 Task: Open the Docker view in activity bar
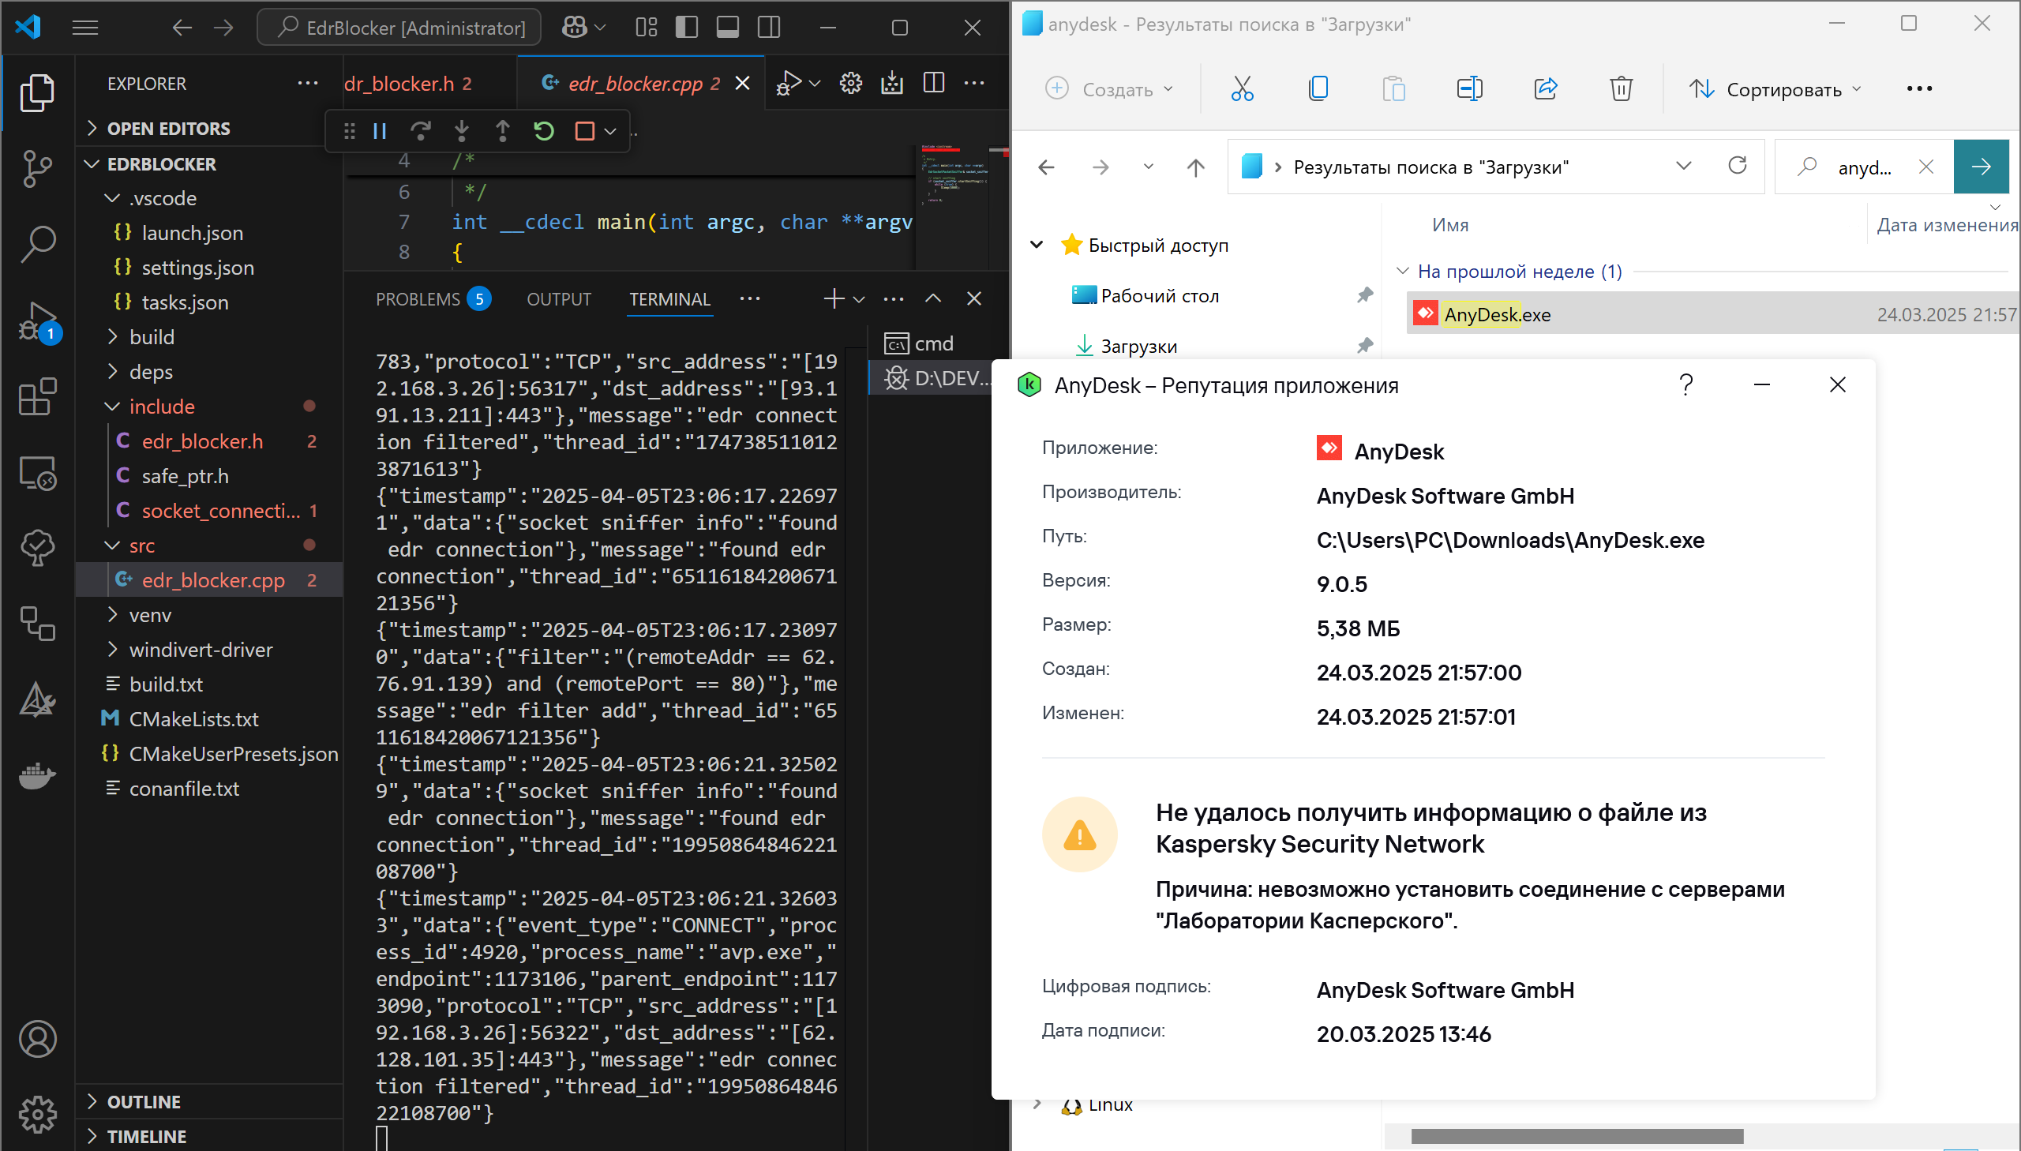click(37, 776)
